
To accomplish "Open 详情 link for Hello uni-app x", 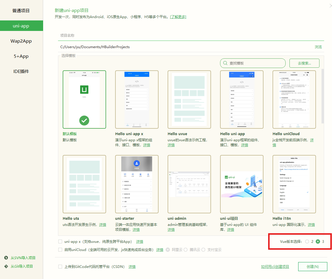I will (147, 145).
